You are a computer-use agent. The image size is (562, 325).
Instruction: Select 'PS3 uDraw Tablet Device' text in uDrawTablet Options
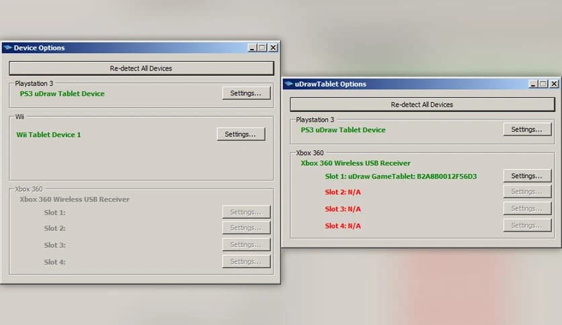coord(344,130)
